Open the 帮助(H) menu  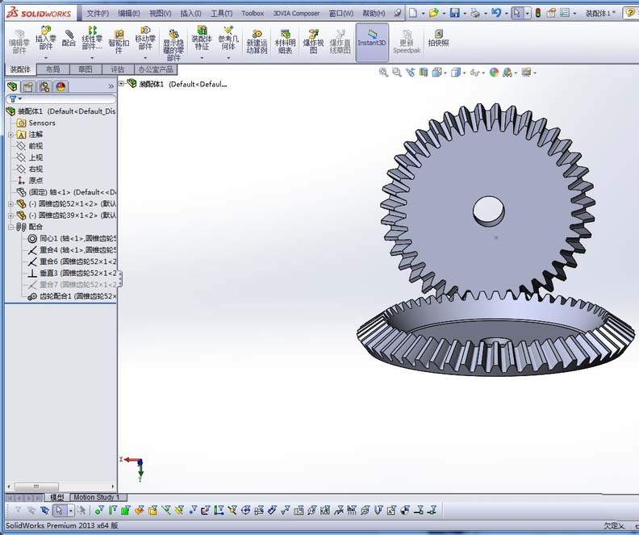point(374,14)
